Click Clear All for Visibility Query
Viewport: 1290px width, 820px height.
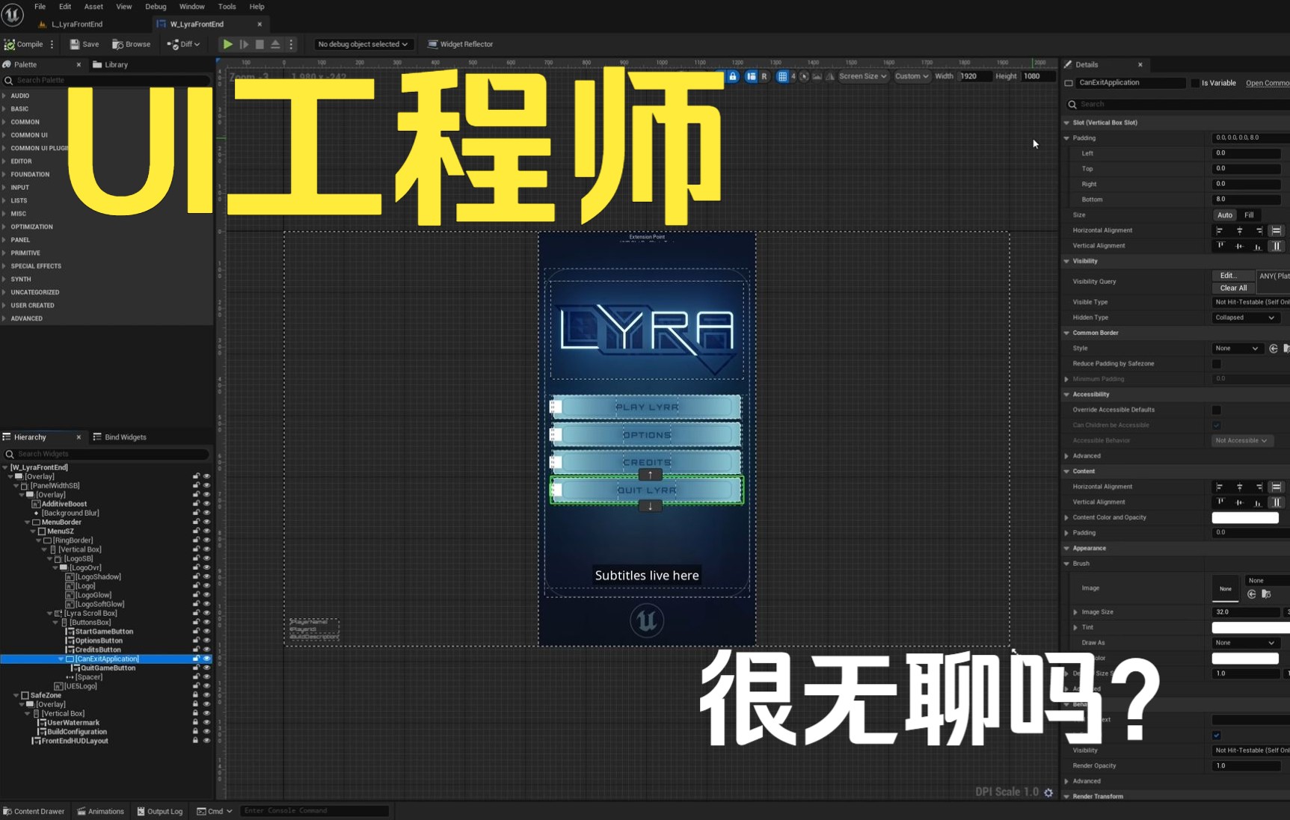tap(1233, 288)
